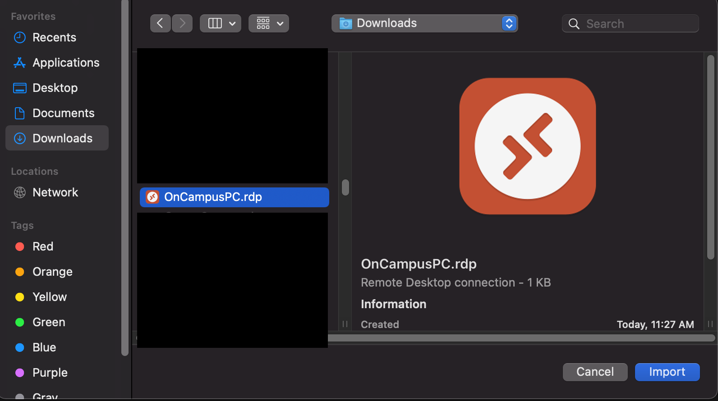
Task: Select Downloads in the sidebar
Action: point(57,138)
